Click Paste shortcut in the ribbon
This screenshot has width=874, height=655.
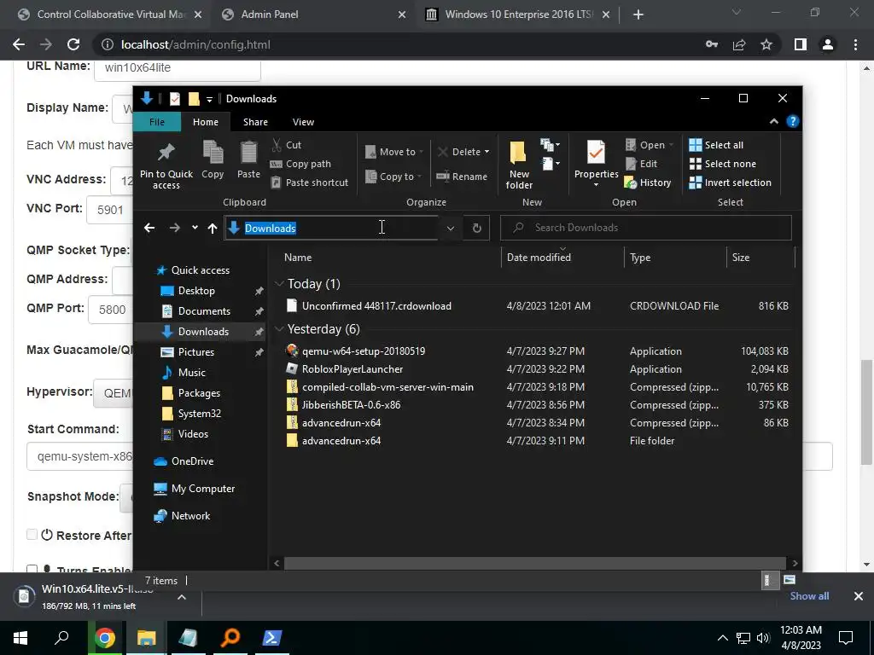(309, 183)
